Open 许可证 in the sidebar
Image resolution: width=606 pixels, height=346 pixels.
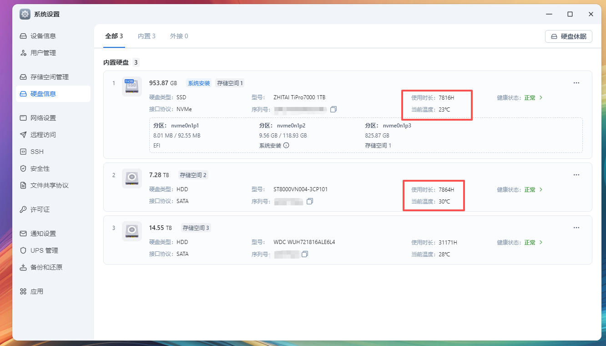coord(53,209)
